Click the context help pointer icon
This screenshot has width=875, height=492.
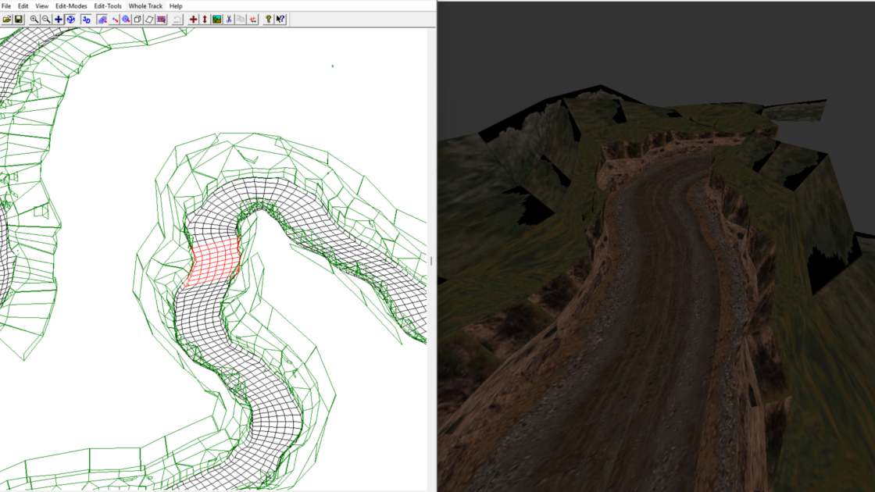280,20
